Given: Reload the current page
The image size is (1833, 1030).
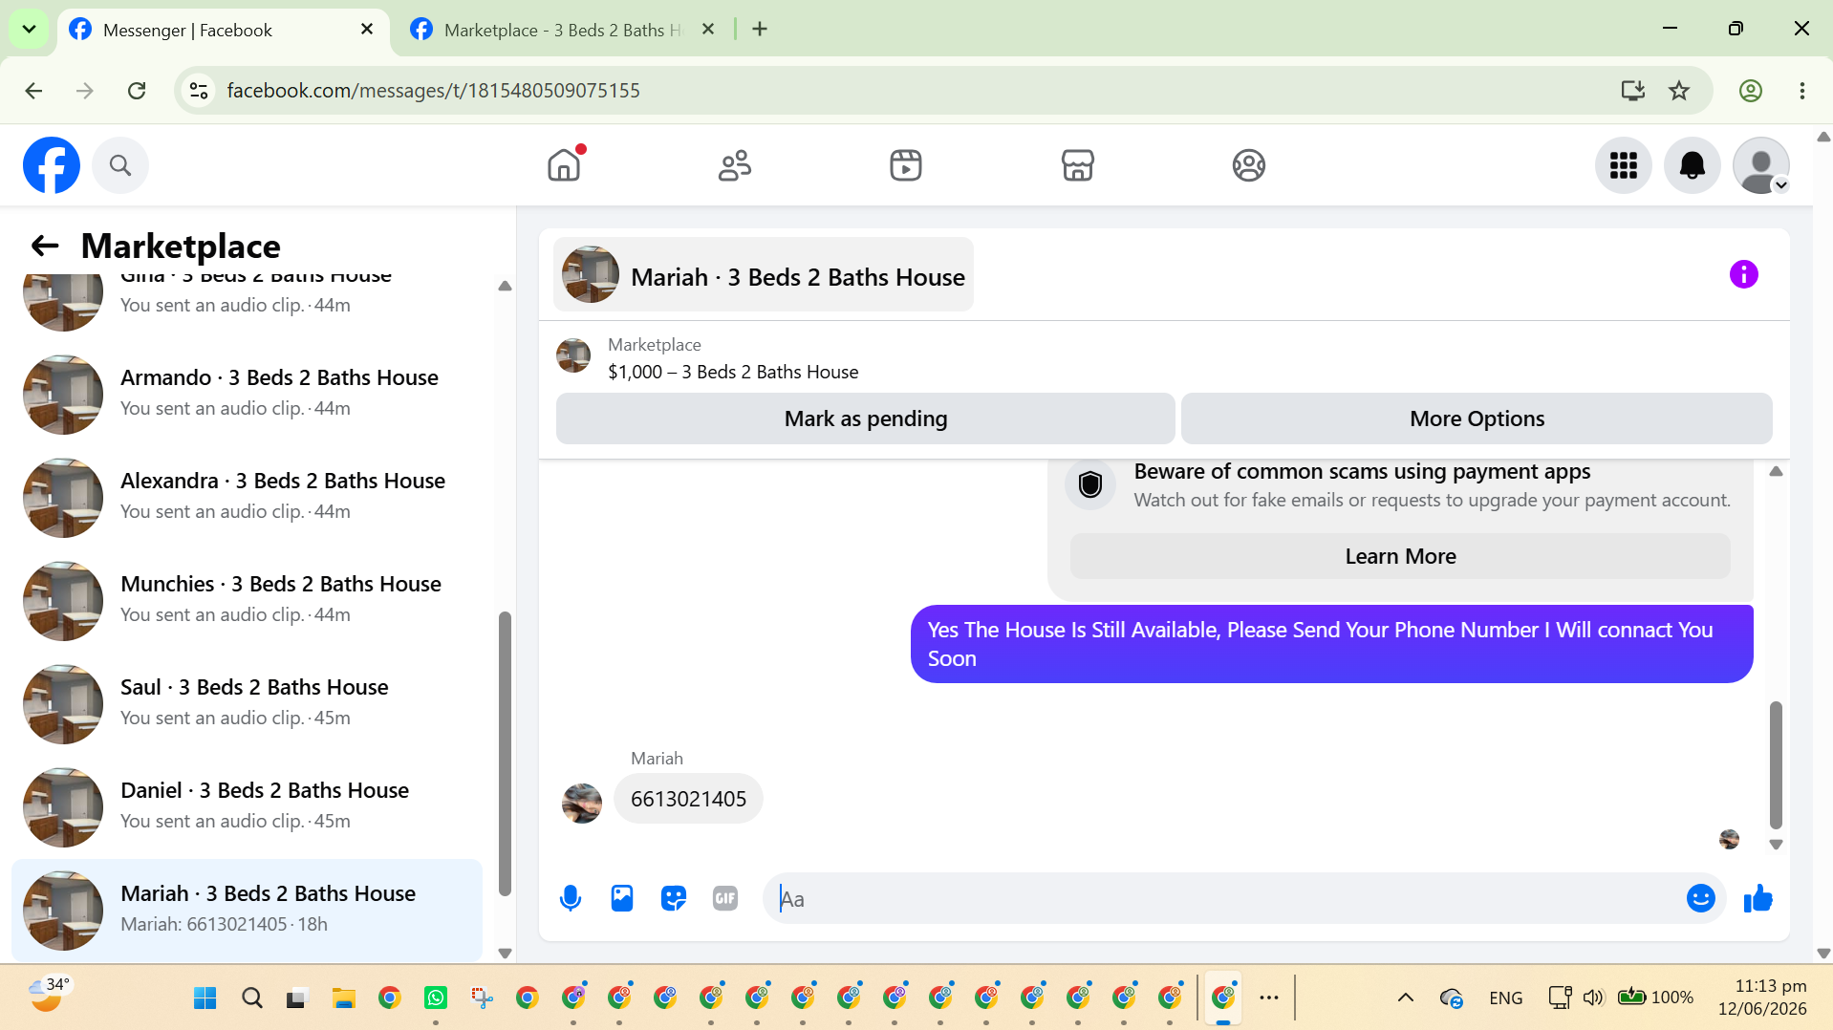Looking at the screenshot, I should tap(137, 91).
